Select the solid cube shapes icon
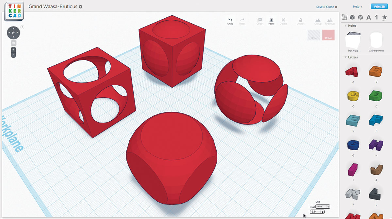392x219 pixels. pyautogui.click(x=352, y=17)
